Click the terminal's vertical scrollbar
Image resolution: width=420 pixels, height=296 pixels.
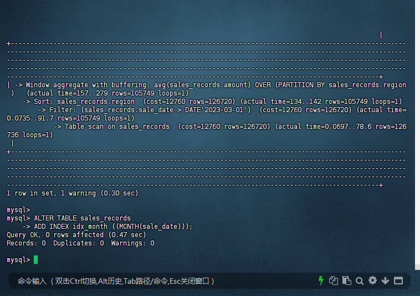[417, 134]
